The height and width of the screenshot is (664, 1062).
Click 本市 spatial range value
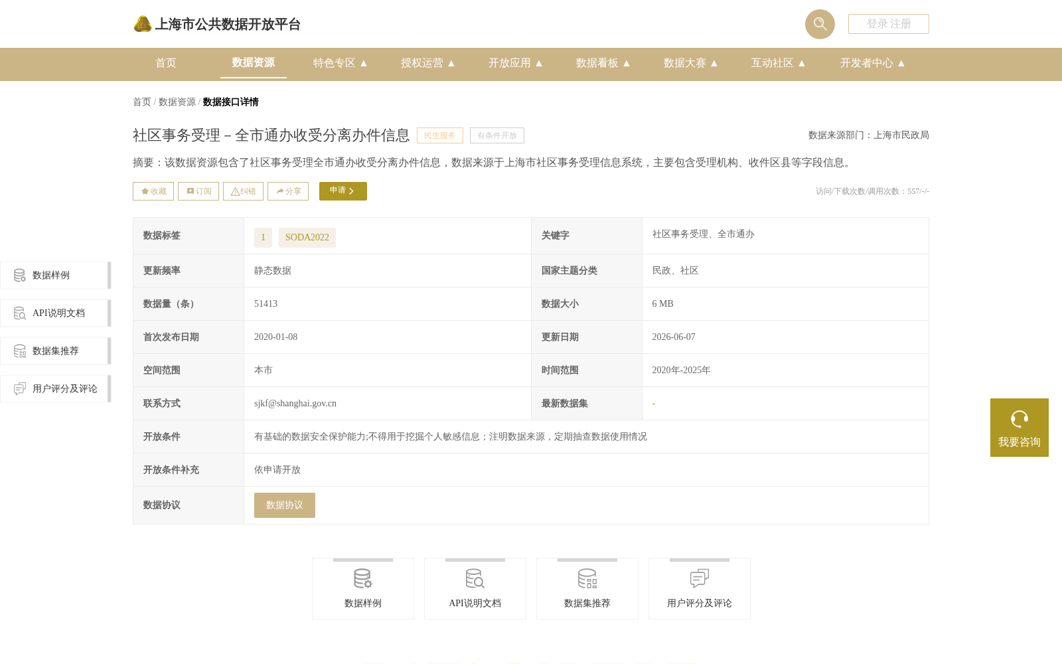(264, 371)
